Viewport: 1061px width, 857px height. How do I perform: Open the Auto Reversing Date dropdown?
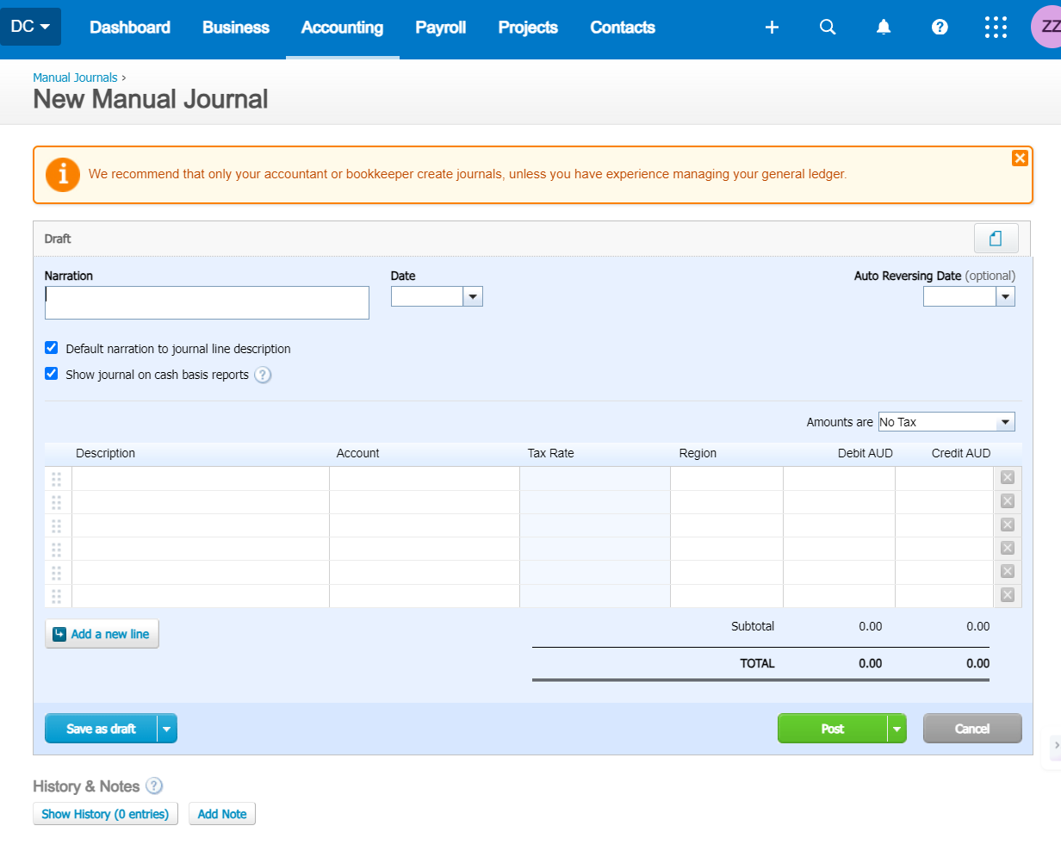1005,296
